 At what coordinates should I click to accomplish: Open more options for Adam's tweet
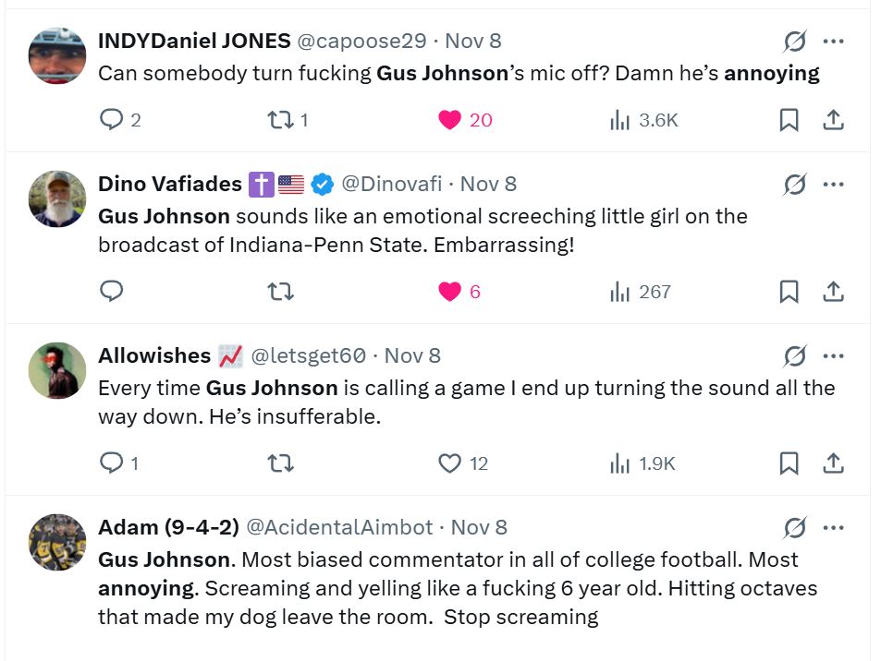point(834,526)
